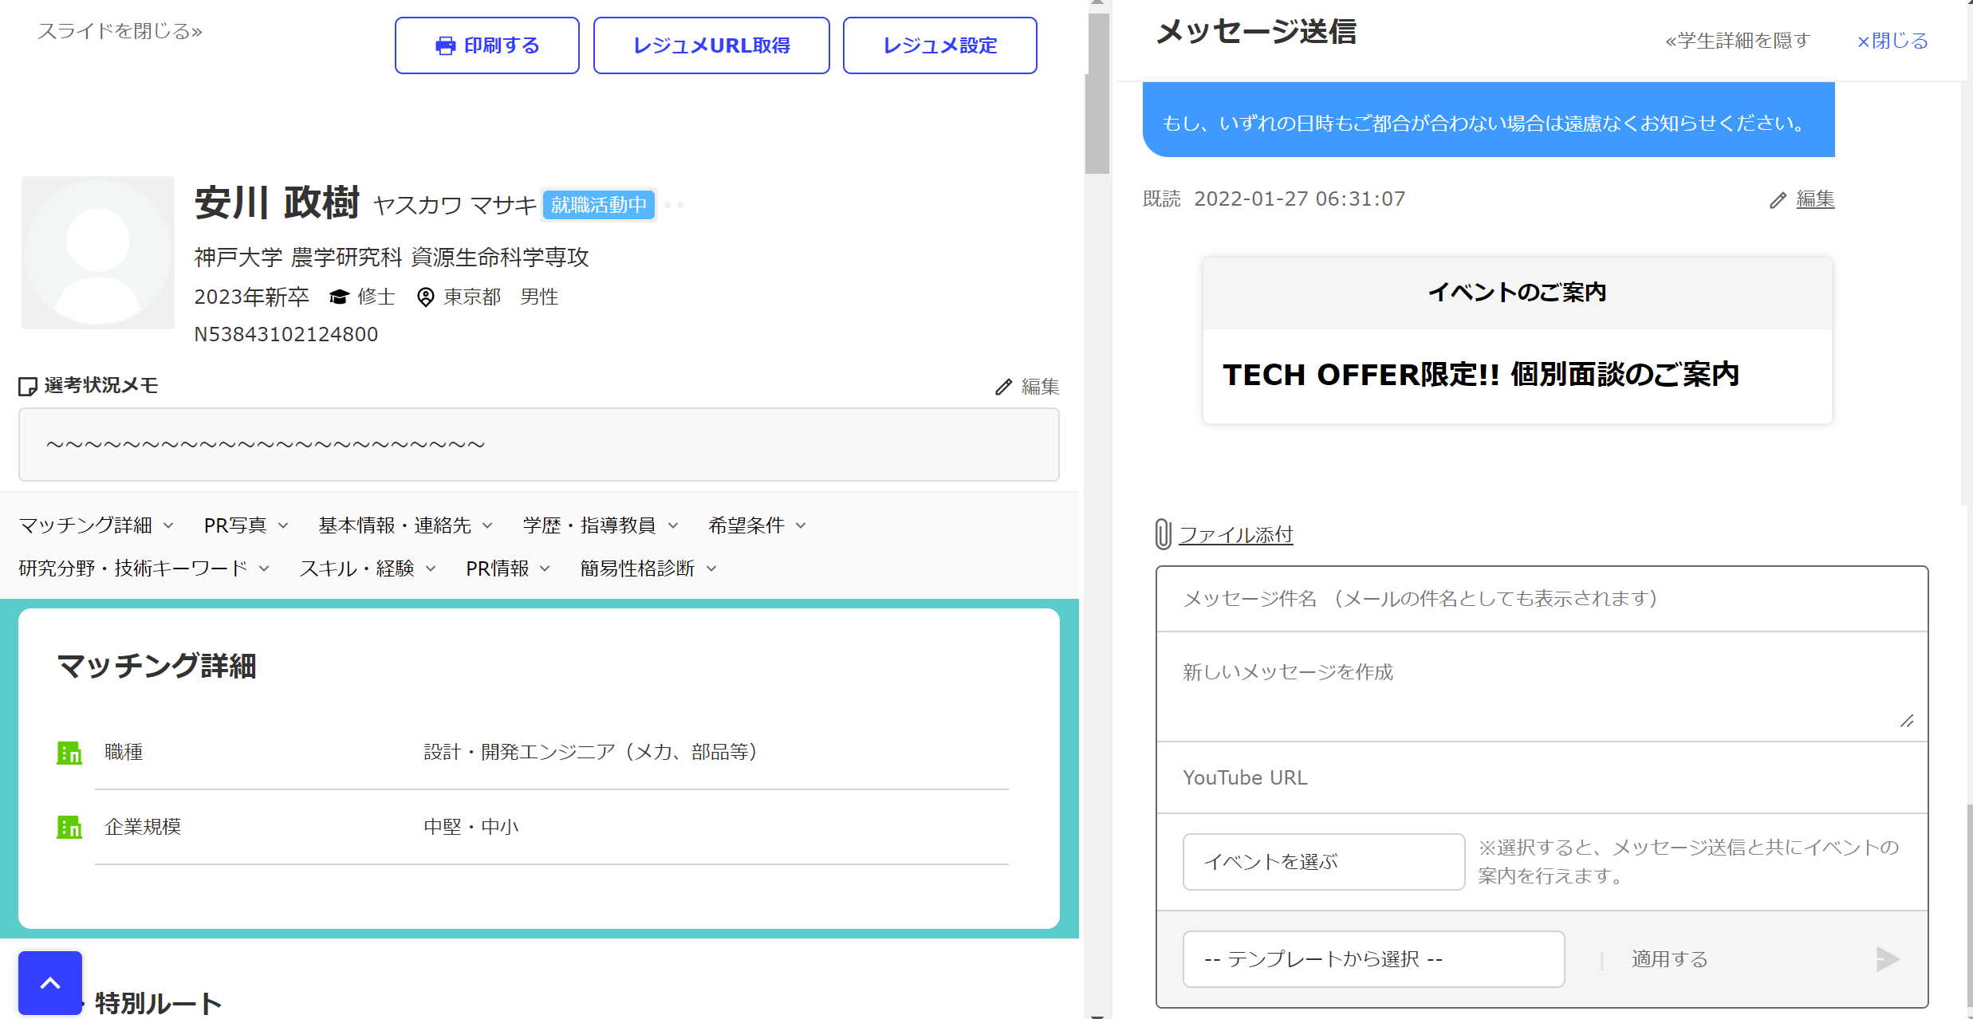
Task: Click the printer icon on print button
Action: coord(445,46)
